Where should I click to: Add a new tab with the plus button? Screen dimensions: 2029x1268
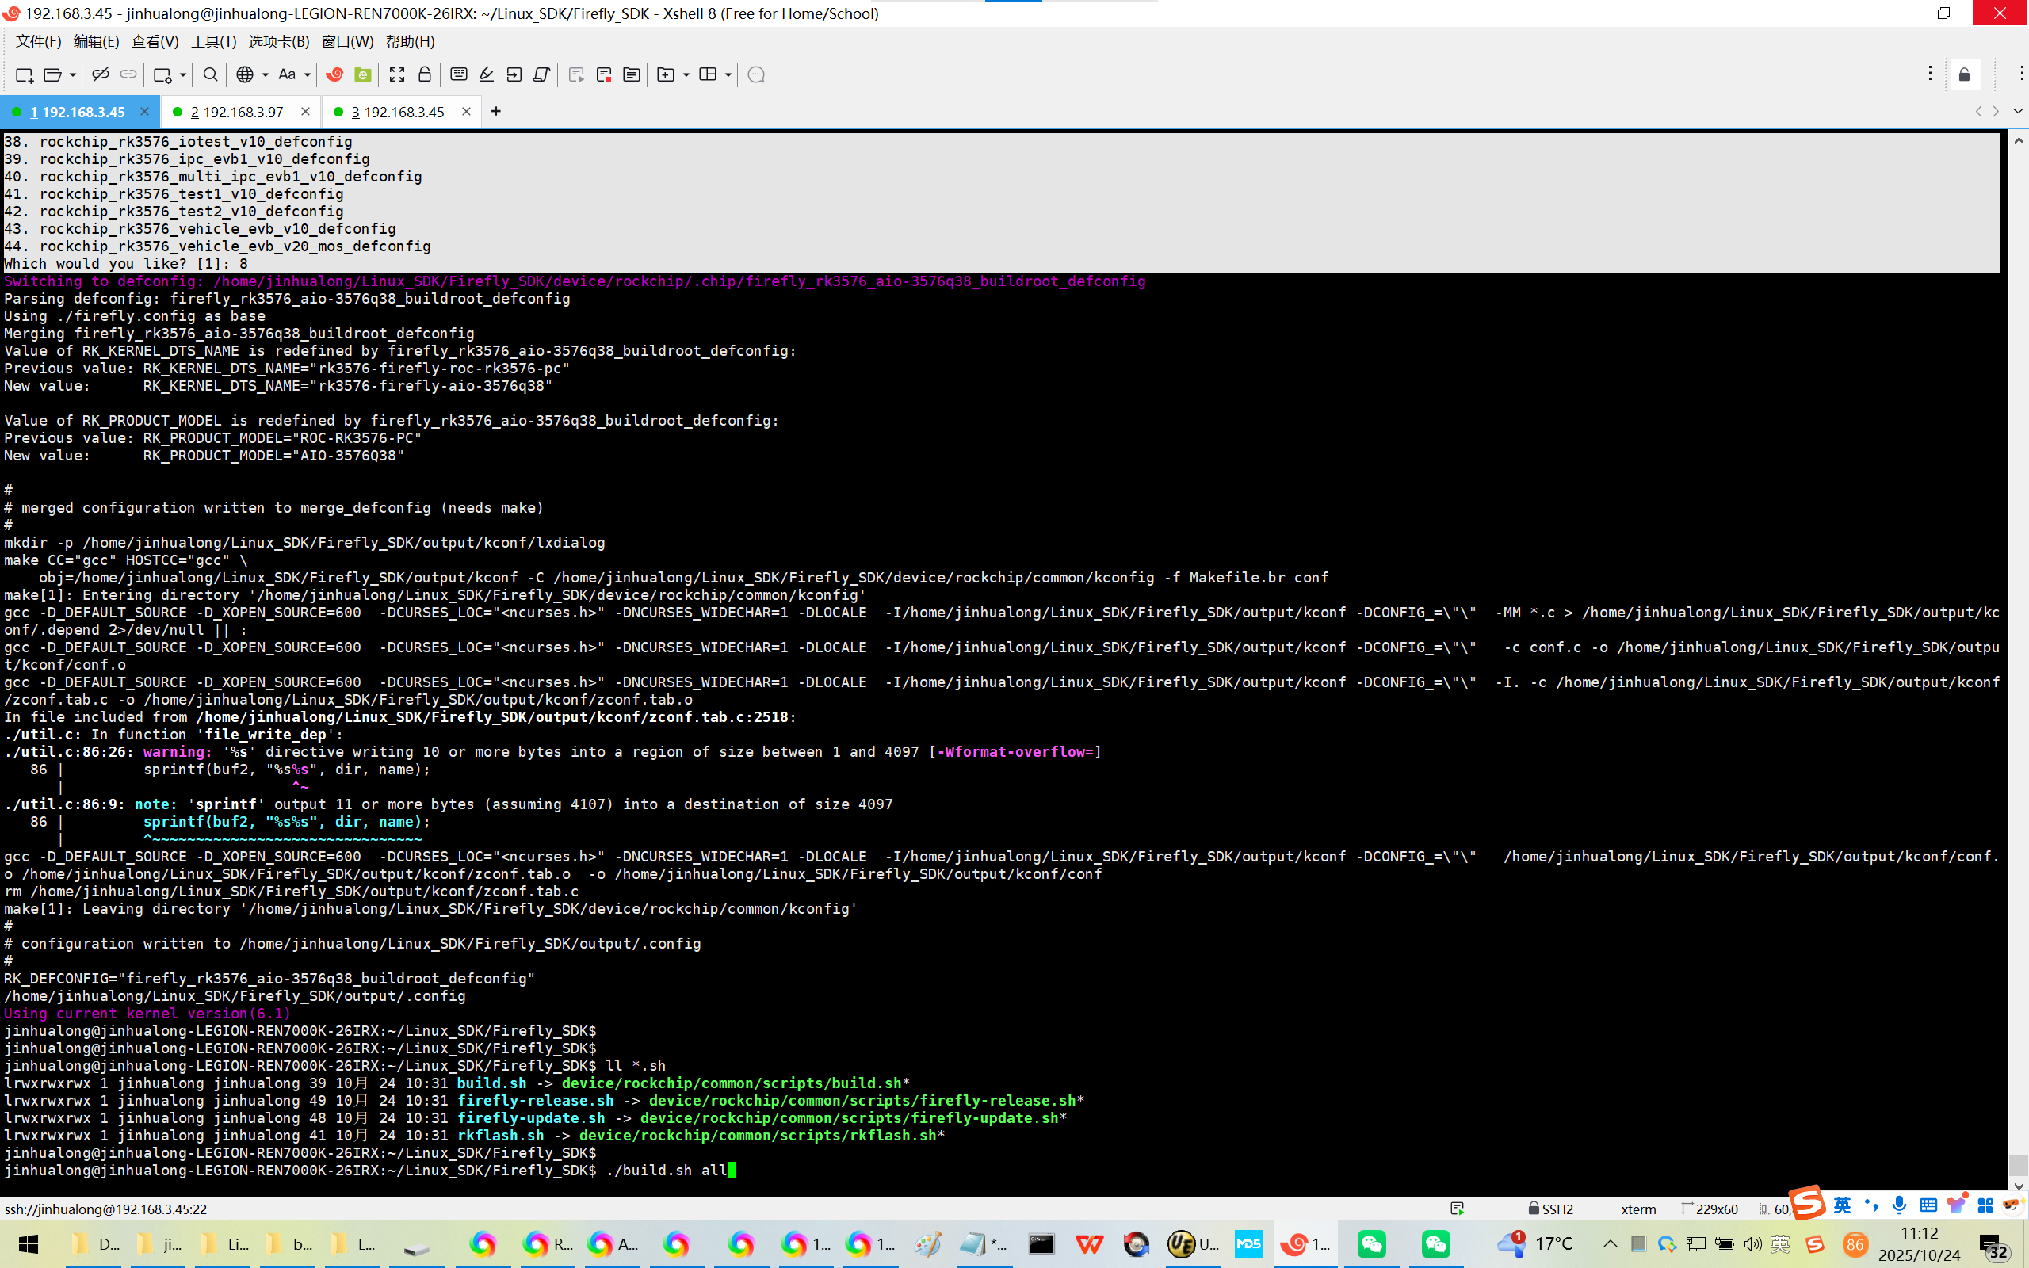click(495, 111)
